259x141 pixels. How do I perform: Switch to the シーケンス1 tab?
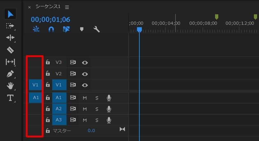[48, 7]
